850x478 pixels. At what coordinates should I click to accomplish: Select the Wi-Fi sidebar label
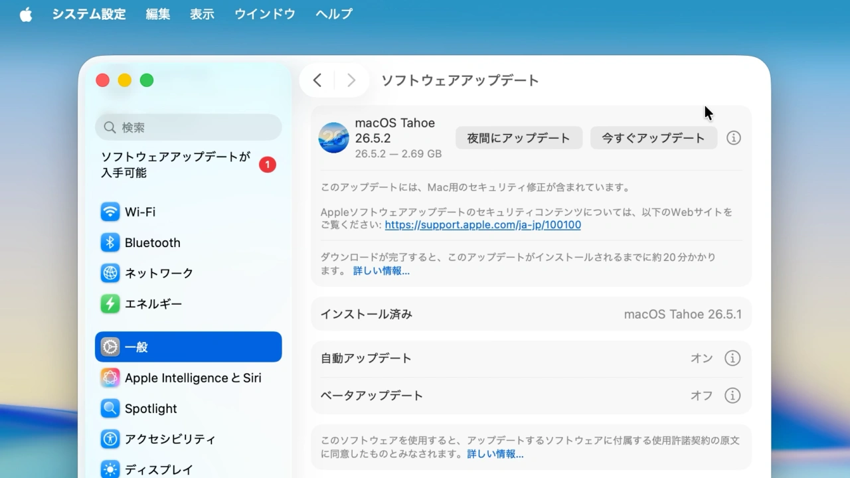[x=140, y=212]
